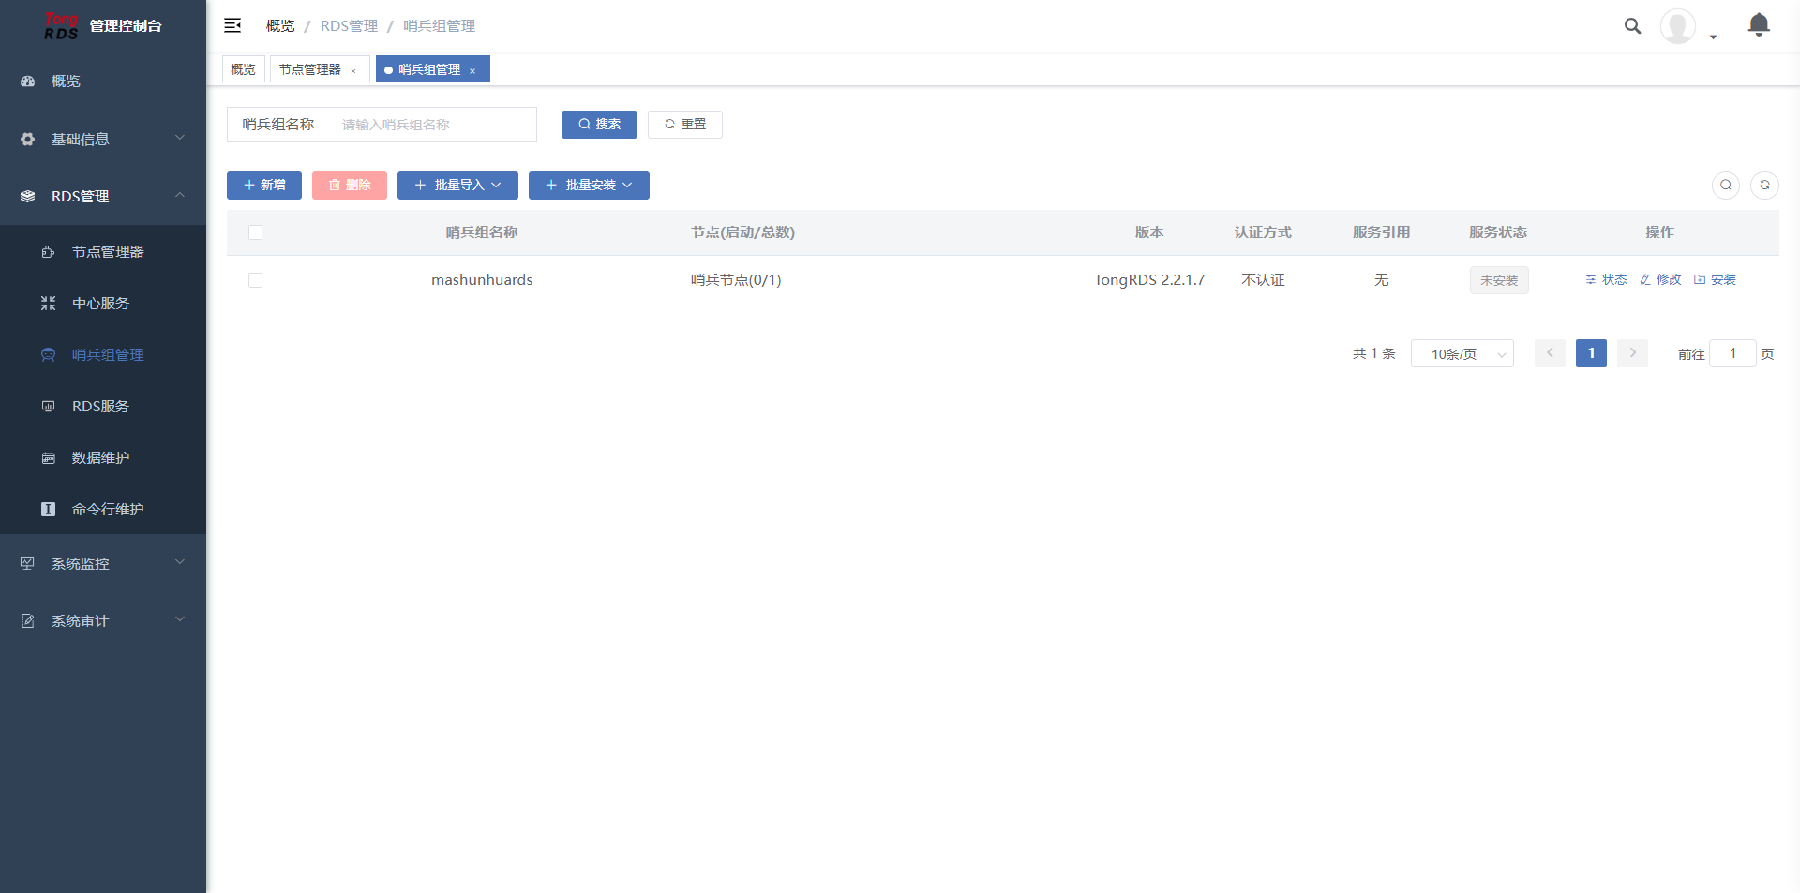Open RDS服务 in the sidebar
The image size is (1800, 893).
point(103,407)
